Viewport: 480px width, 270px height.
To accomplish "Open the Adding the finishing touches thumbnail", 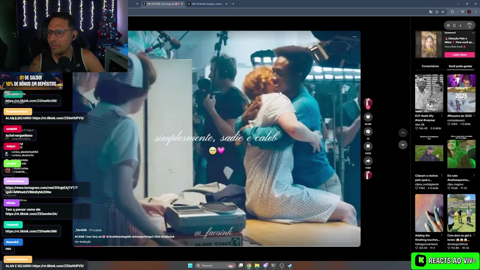I will 429,213.
